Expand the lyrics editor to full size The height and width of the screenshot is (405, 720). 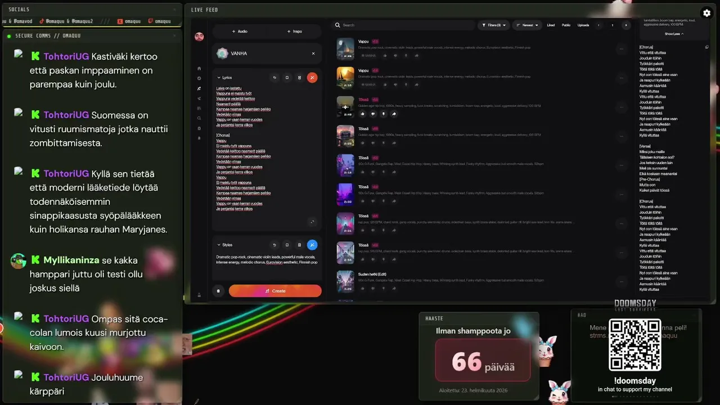[x=312, y=222]
